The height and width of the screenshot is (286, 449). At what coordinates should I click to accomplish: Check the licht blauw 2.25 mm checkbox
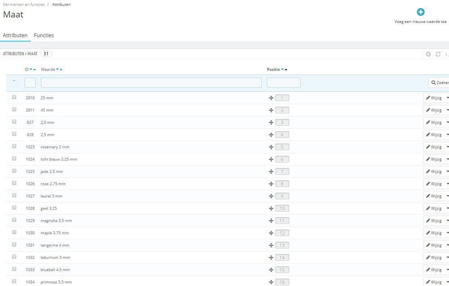click(14, 158)
